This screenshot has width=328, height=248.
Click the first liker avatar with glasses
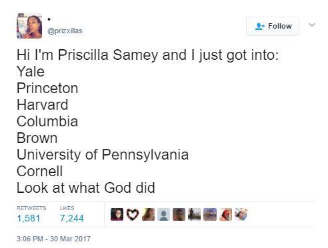click(117, 214)
